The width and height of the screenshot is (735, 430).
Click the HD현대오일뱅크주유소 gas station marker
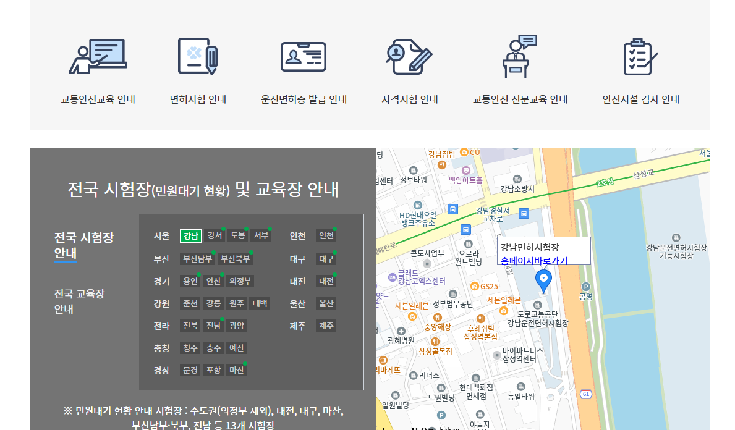point(418,205)
